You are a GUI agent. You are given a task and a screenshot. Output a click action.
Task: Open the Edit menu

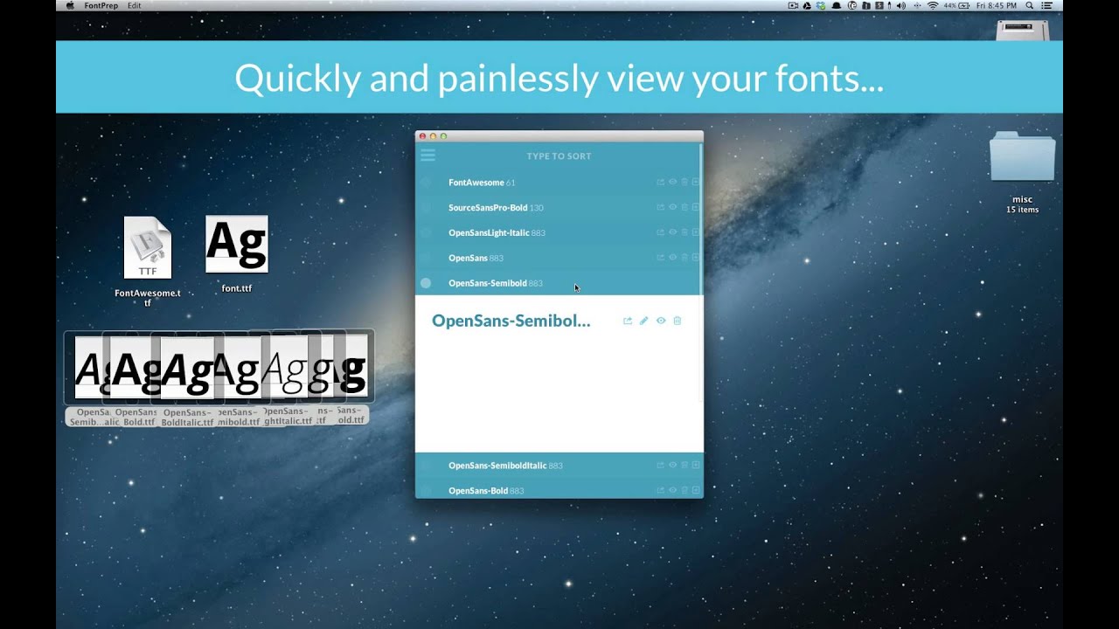coord(134,5)
